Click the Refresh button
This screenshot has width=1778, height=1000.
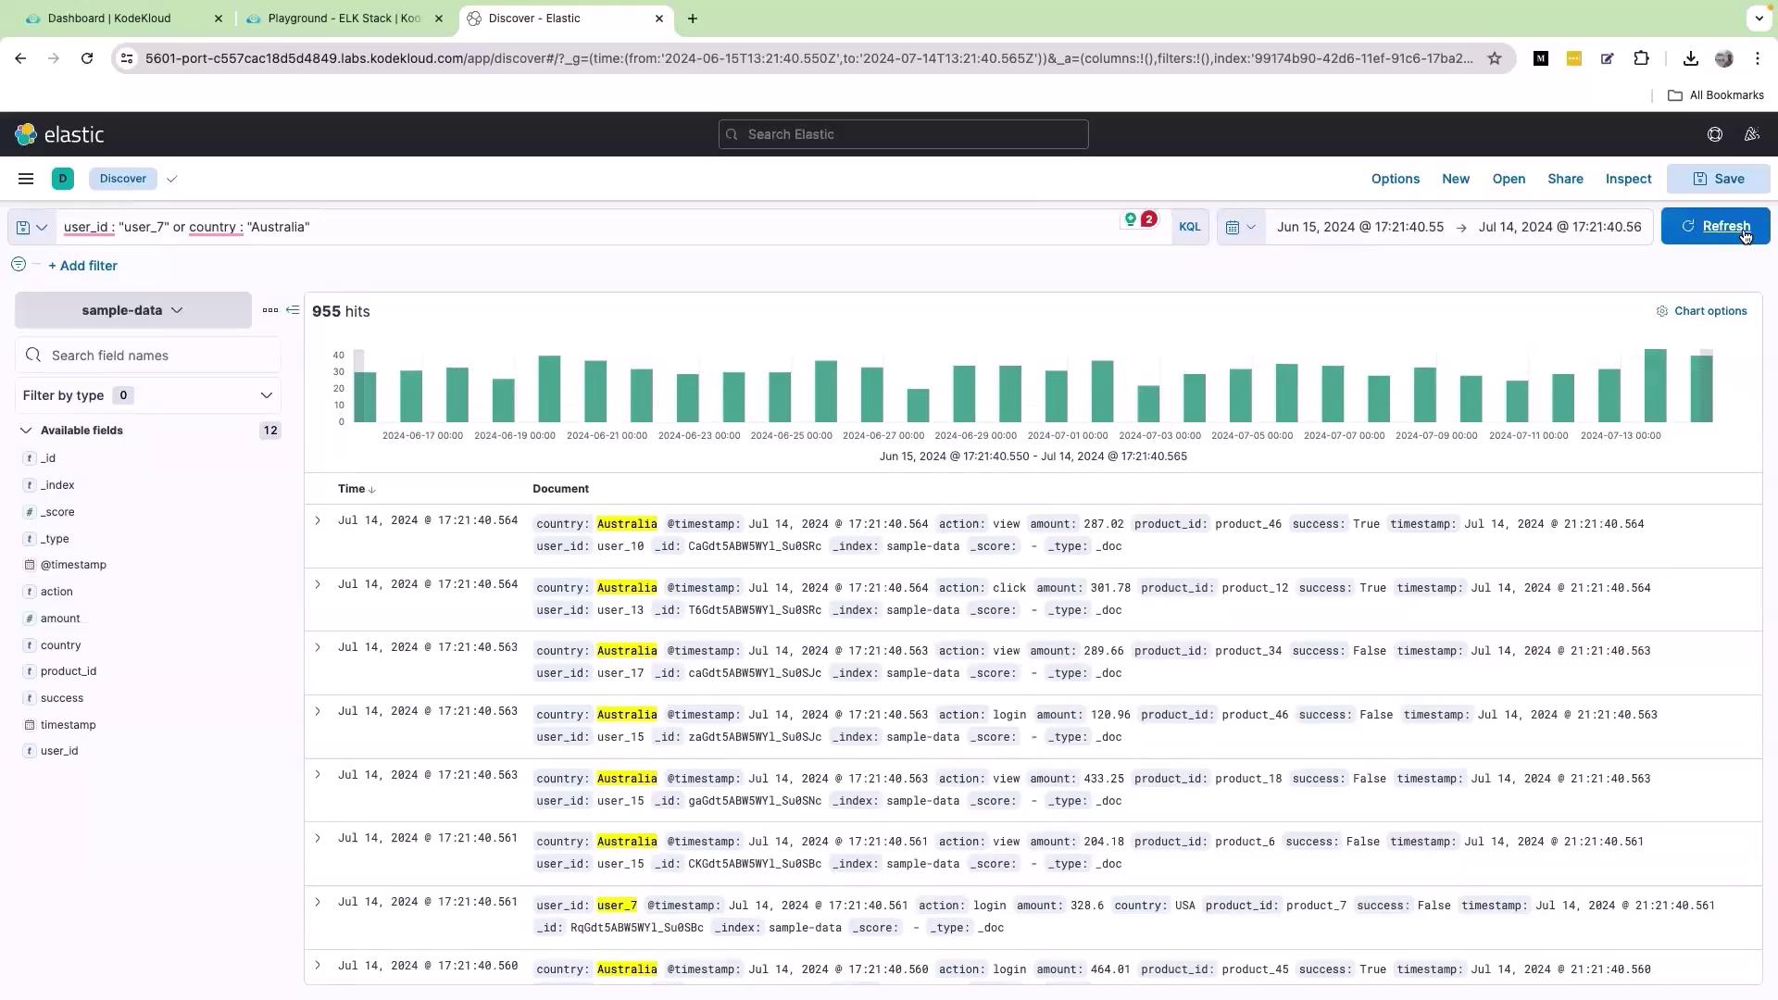coord(1715,227)
